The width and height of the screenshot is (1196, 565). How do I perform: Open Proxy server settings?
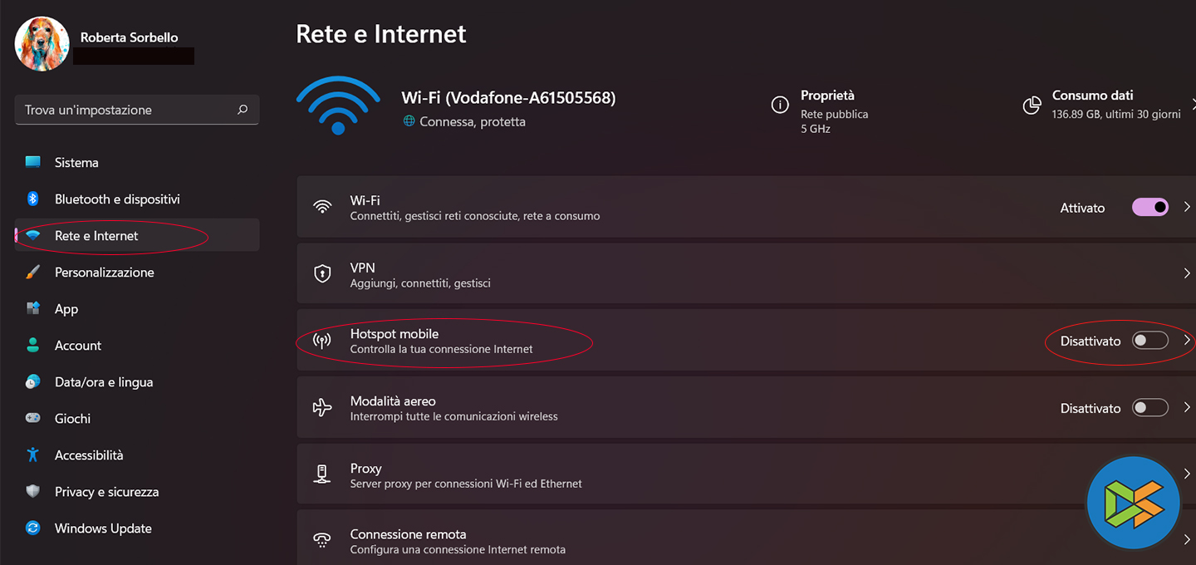pyautogui.click(x=465, y=474)
